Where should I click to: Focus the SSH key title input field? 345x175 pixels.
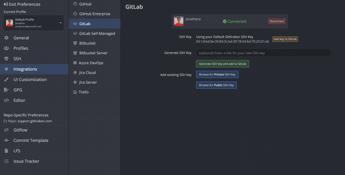pos(263,53)
